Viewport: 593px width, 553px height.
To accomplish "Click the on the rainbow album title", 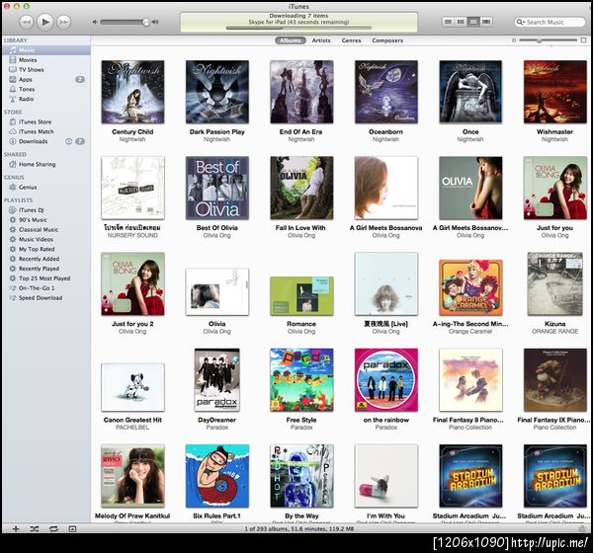I will [386, 420].
